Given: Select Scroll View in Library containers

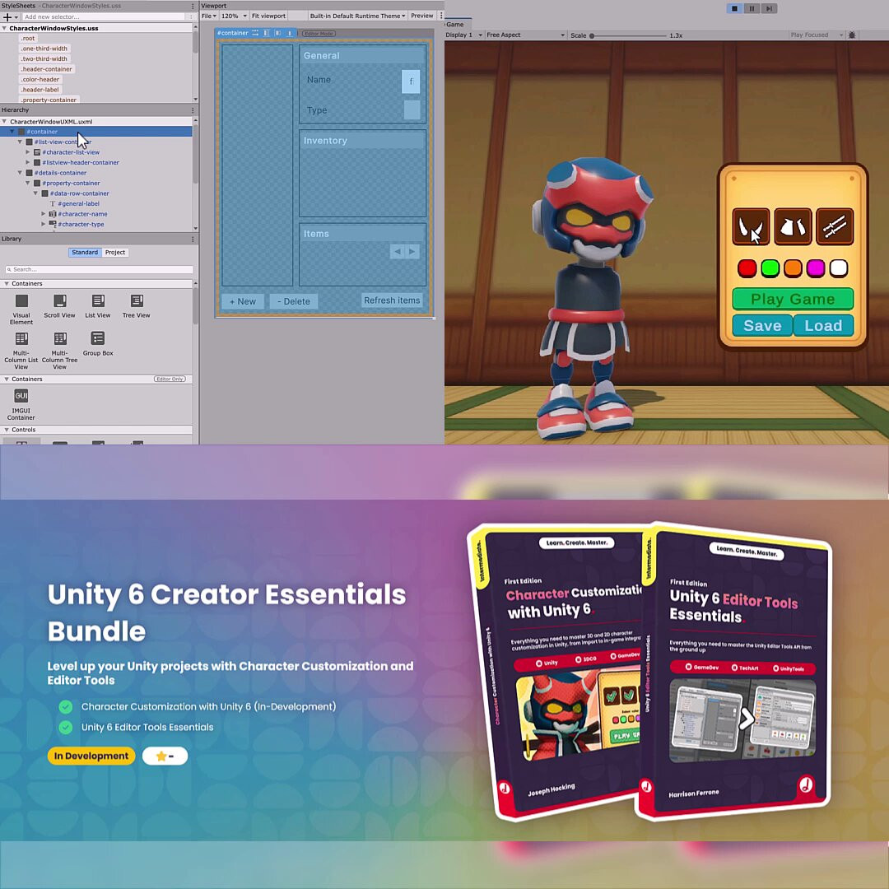Looking at the screenshot, I should point(59,307).
